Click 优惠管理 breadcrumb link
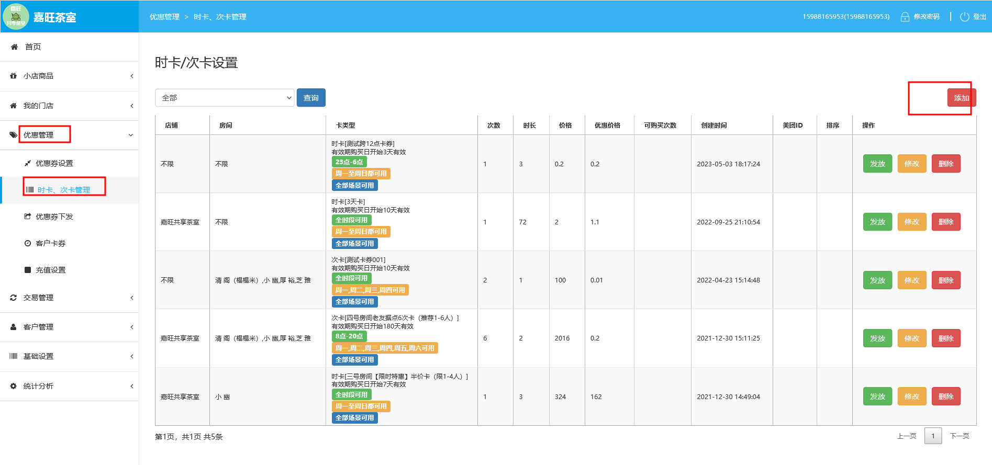Image resolution: width=992 pixels, height=465 pixels. [x=164, y=17]
